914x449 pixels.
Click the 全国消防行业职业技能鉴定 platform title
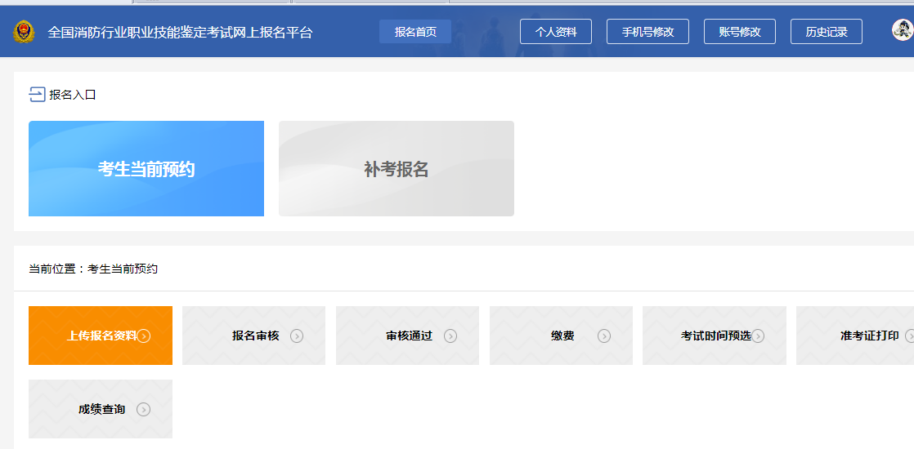click(x=180, y=33)
